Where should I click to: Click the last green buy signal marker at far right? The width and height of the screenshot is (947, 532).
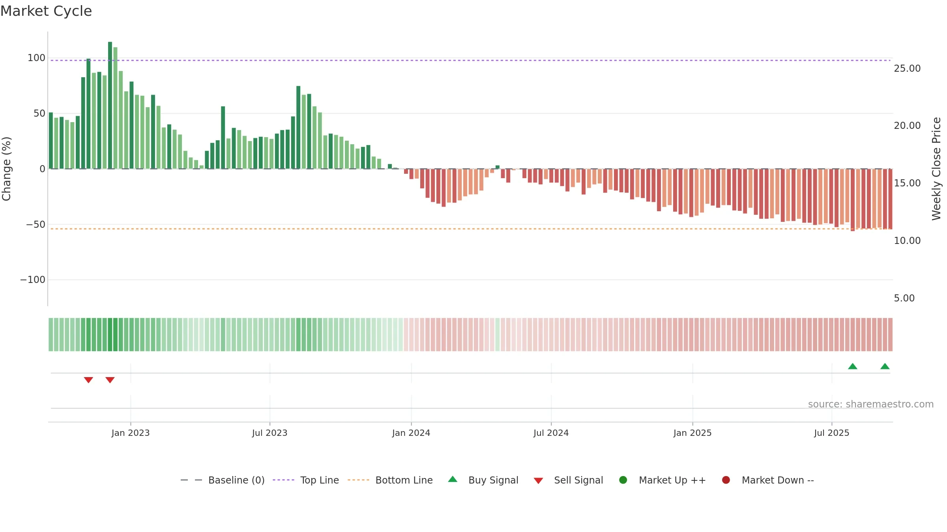[x=885, y=366]
